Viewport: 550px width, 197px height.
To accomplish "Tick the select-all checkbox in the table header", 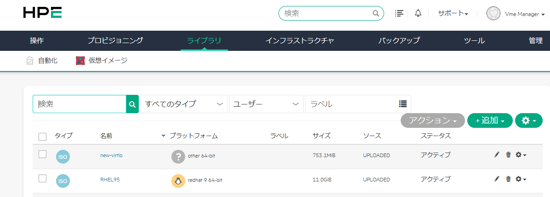I will pyautogui.click(x=43, y=136).
